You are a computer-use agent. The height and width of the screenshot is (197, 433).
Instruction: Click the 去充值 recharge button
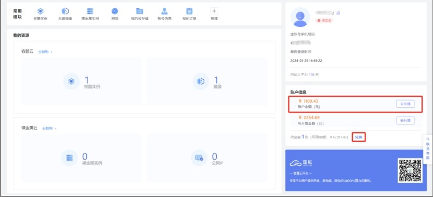point(405,104)
